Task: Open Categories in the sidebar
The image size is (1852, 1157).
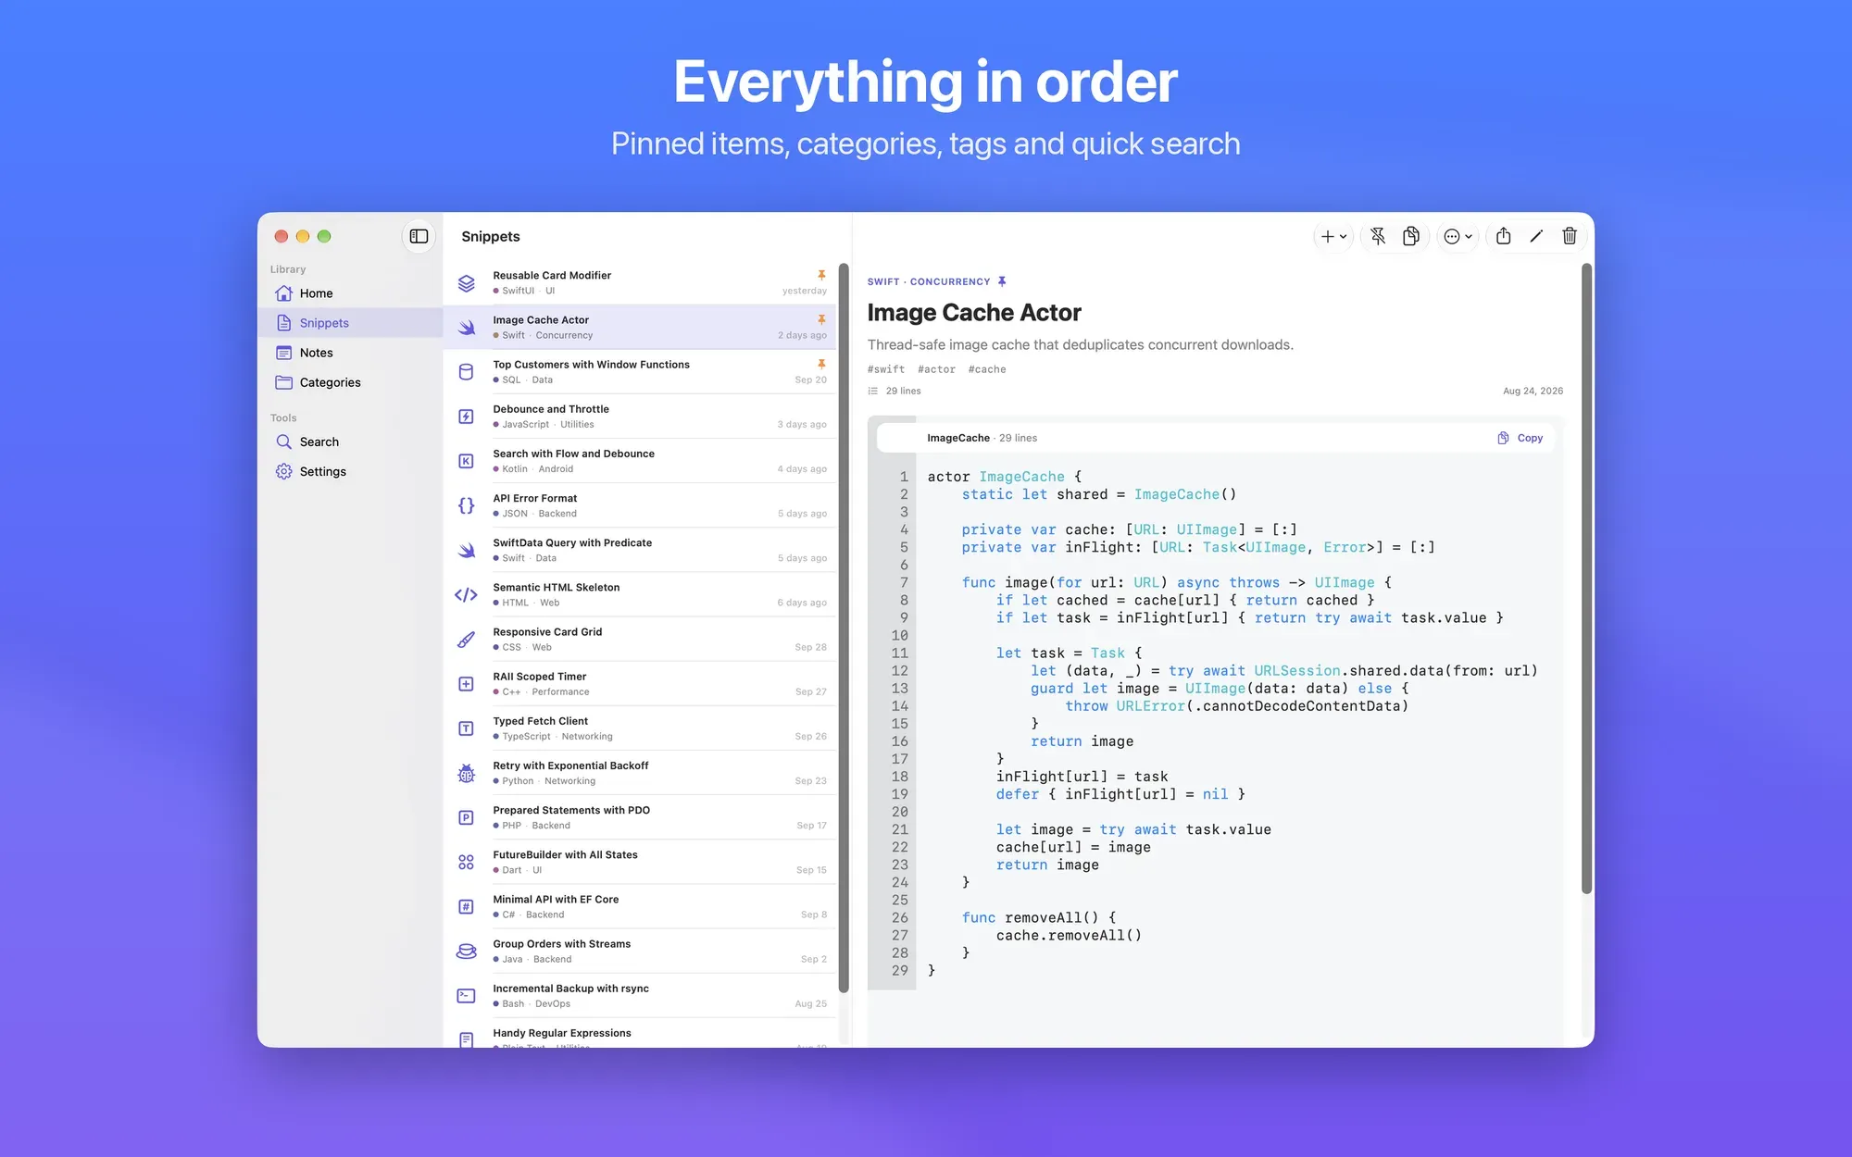Action: click(350, 382)
